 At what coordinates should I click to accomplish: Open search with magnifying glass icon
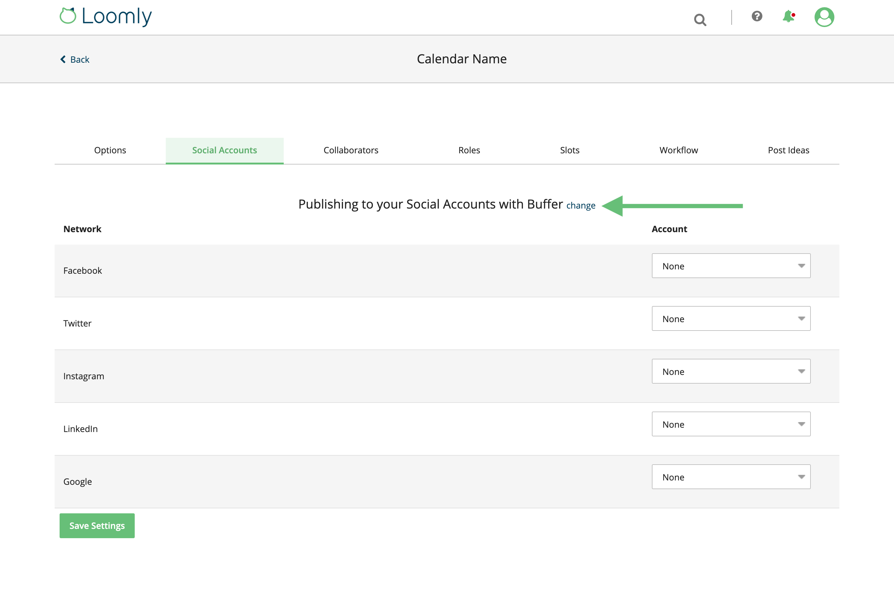coord(700,20)
